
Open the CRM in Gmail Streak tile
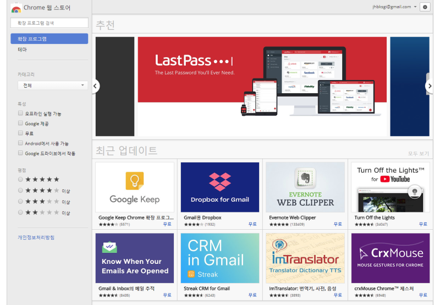click(x=220, y=258)
